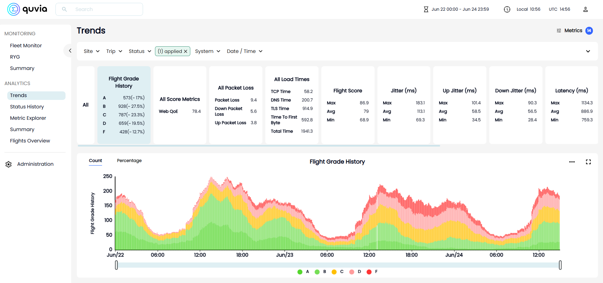This screenshot has width=603, height=283.
Task: Open the System filter dropdown
Action: pyautogui.click(x=208, y=51)
